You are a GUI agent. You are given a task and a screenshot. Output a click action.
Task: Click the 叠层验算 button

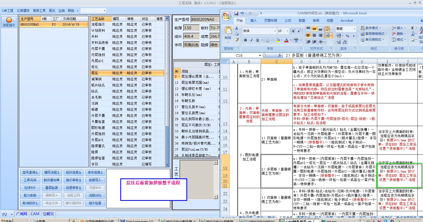[52, 188]
